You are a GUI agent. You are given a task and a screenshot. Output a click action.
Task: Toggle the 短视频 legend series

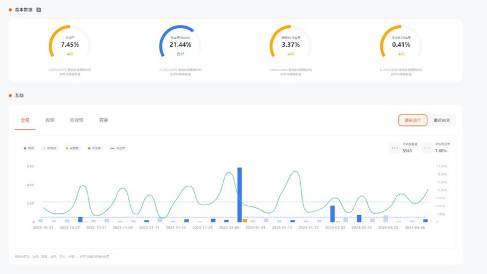point(50,148)
